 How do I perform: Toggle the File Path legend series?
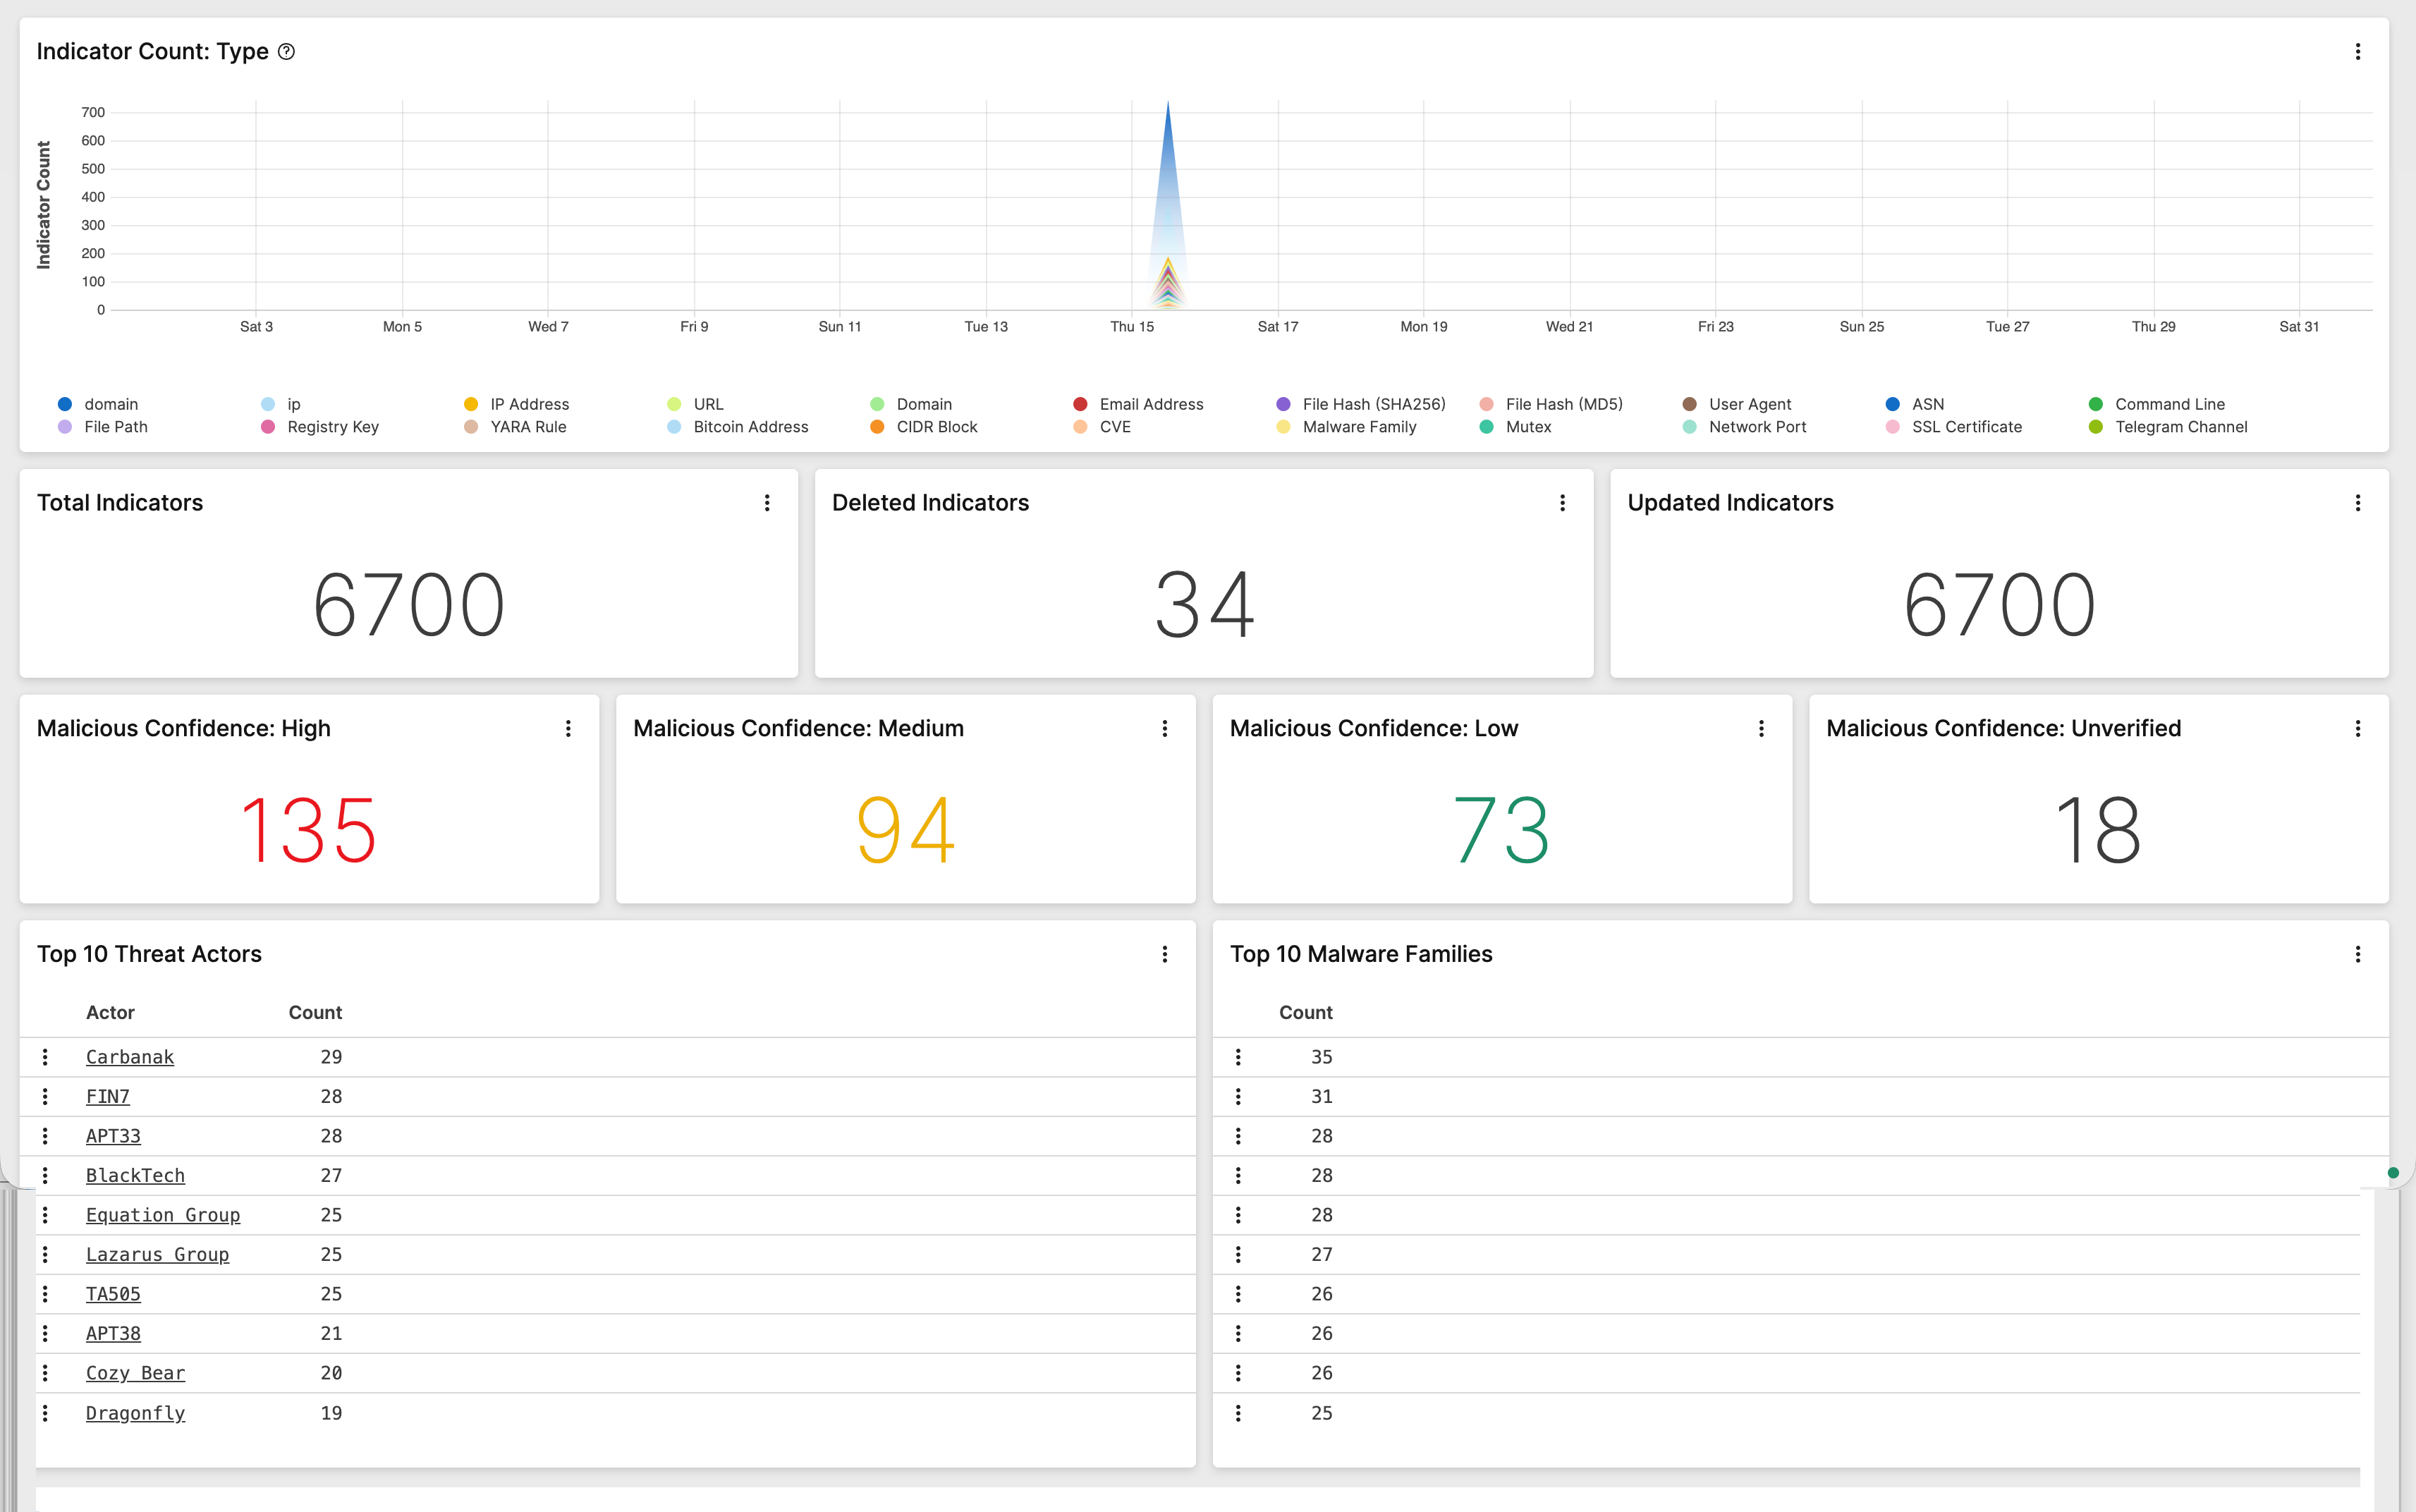tap(103, 427)
